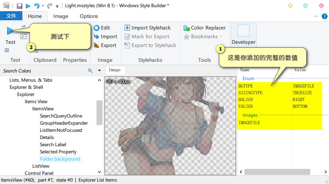
Task: Open the Color Replacer tool
Action: pos(205,27)
